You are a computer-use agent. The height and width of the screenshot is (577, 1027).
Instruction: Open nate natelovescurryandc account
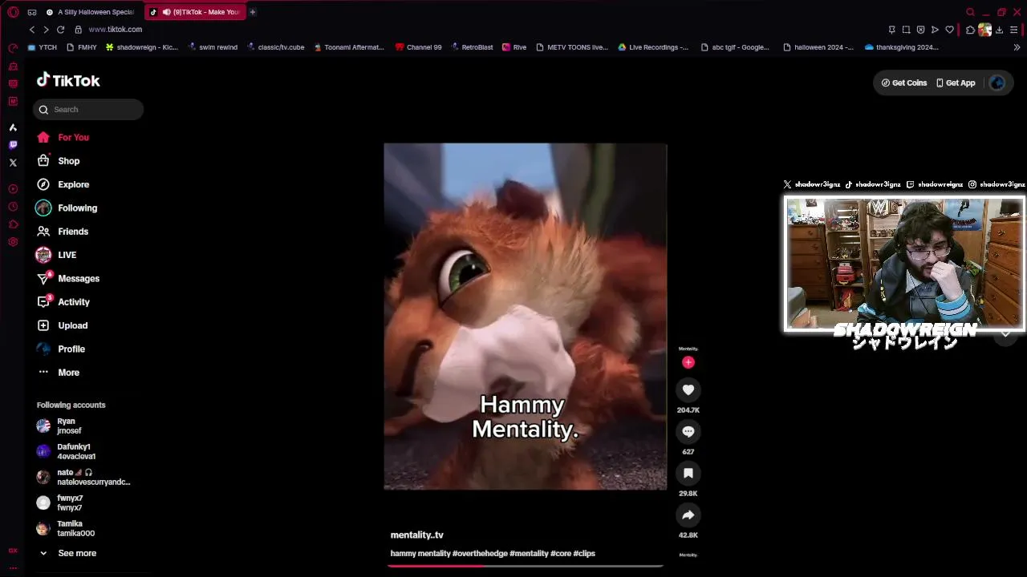83,477
